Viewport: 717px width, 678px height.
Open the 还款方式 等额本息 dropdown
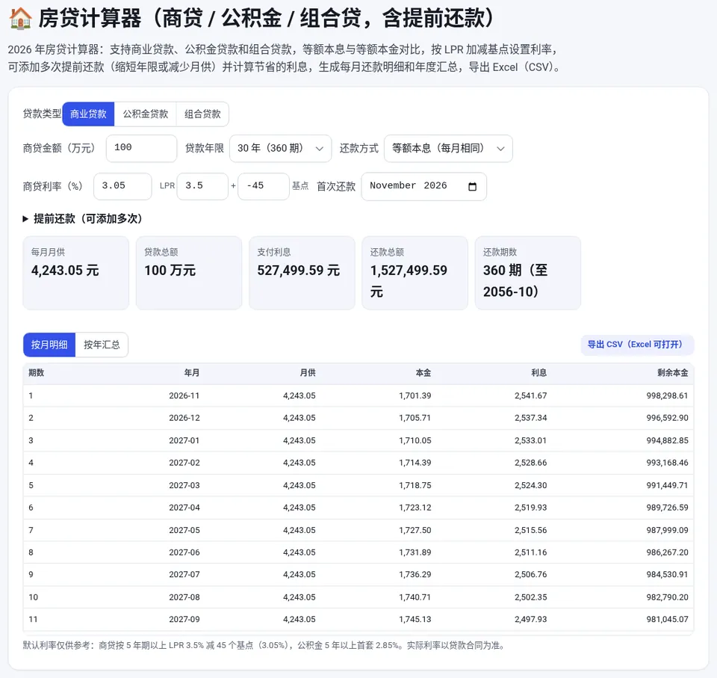click(x=448, y=148)
